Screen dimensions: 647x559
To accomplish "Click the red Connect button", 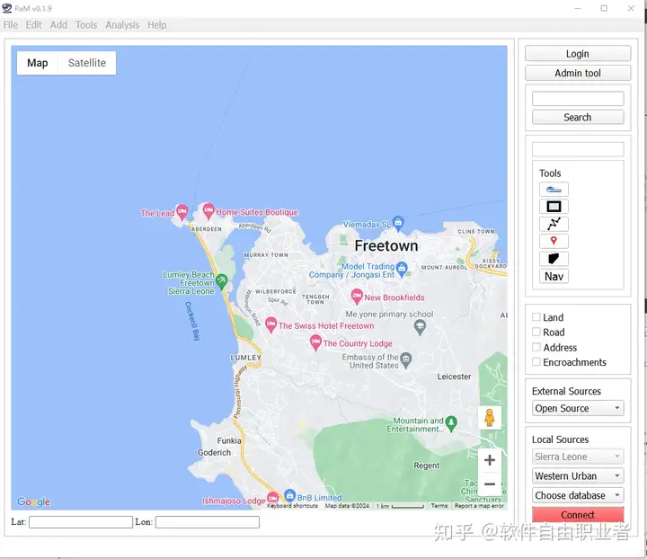I will pos(578,514).
